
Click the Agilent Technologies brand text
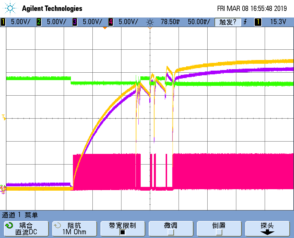click(x=52, y=8)
